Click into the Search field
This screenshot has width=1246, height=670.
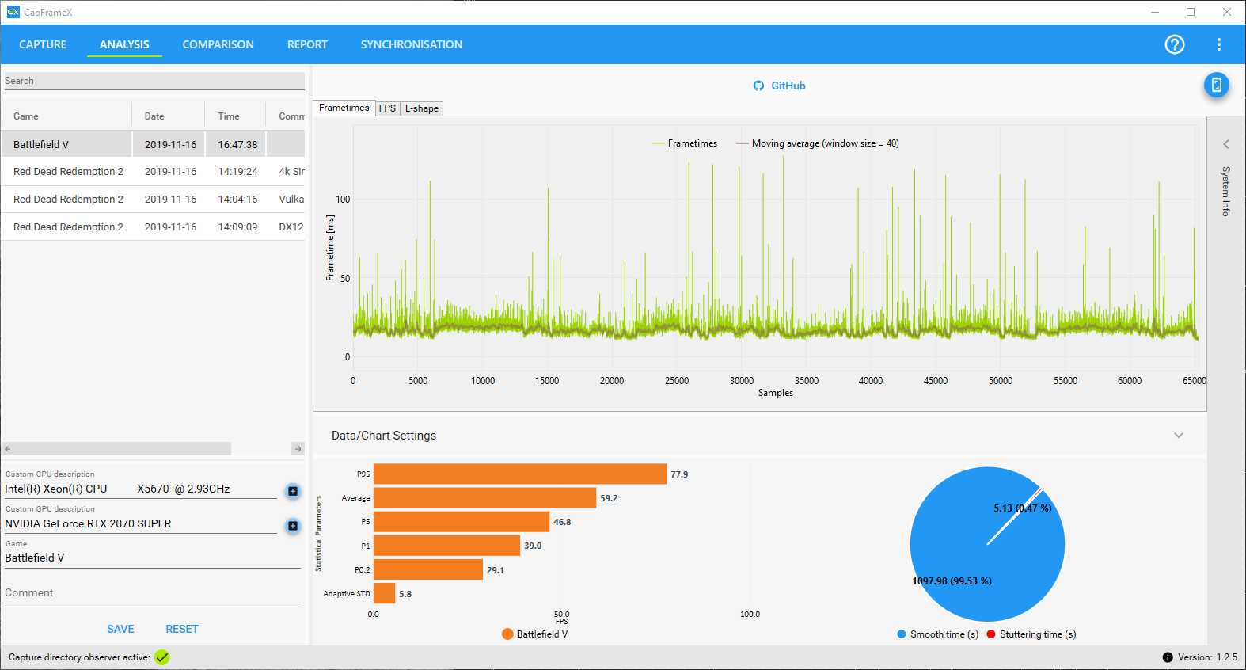[x=154, y=81]
